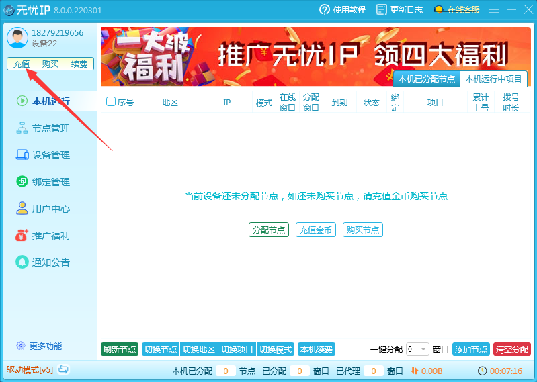Click the 地区 column header

(x=170, y=102)
